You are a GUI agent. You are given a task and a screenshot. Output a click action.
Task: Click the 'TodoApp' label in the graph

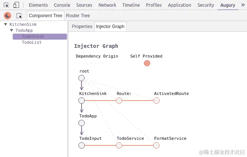point(88,116)
